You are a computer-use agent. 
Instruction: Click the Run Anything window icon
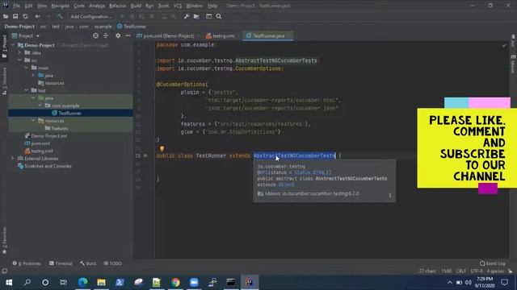[208, 16]
